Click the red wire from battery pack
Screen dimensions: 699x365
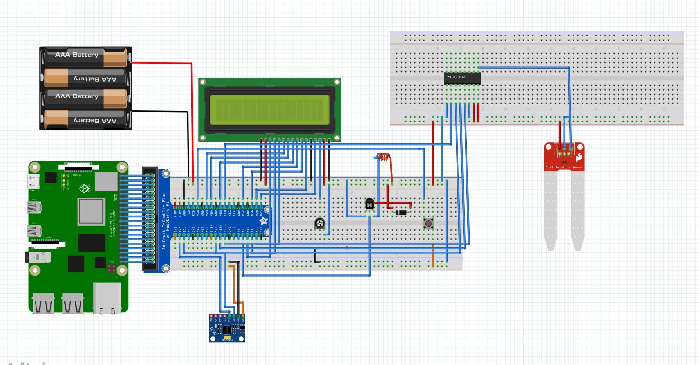pos(161,62)
